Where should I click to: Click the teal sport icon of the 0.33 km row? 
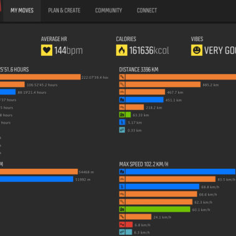coord(122,130)
